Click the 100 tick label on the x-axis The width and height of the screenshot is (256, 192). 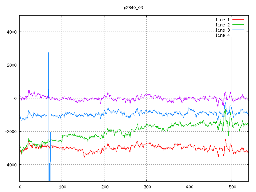click(62, 186)
